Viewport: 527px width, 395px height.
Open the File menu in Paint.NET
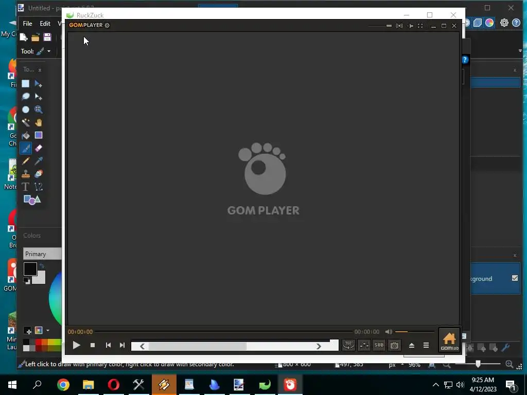click(x=28, y=24)
